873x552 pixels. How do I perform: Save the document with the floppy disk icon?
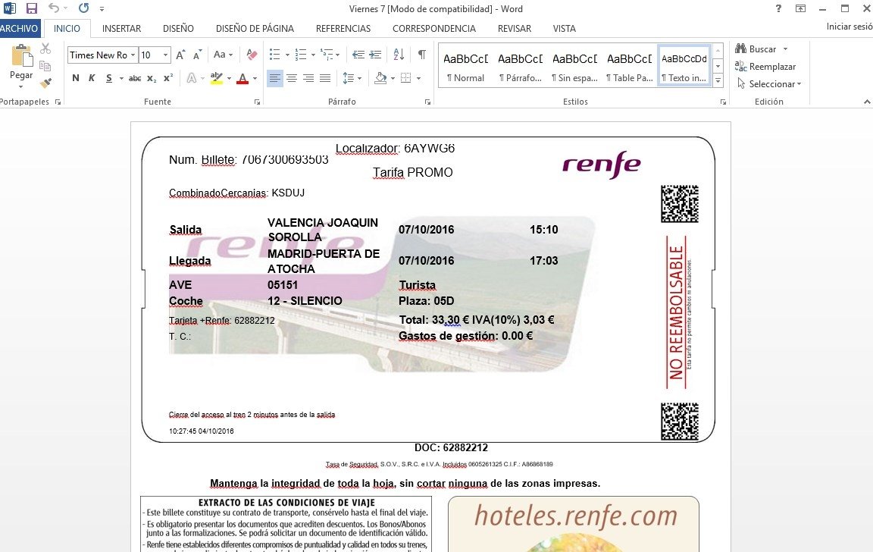tap(32, 8)
